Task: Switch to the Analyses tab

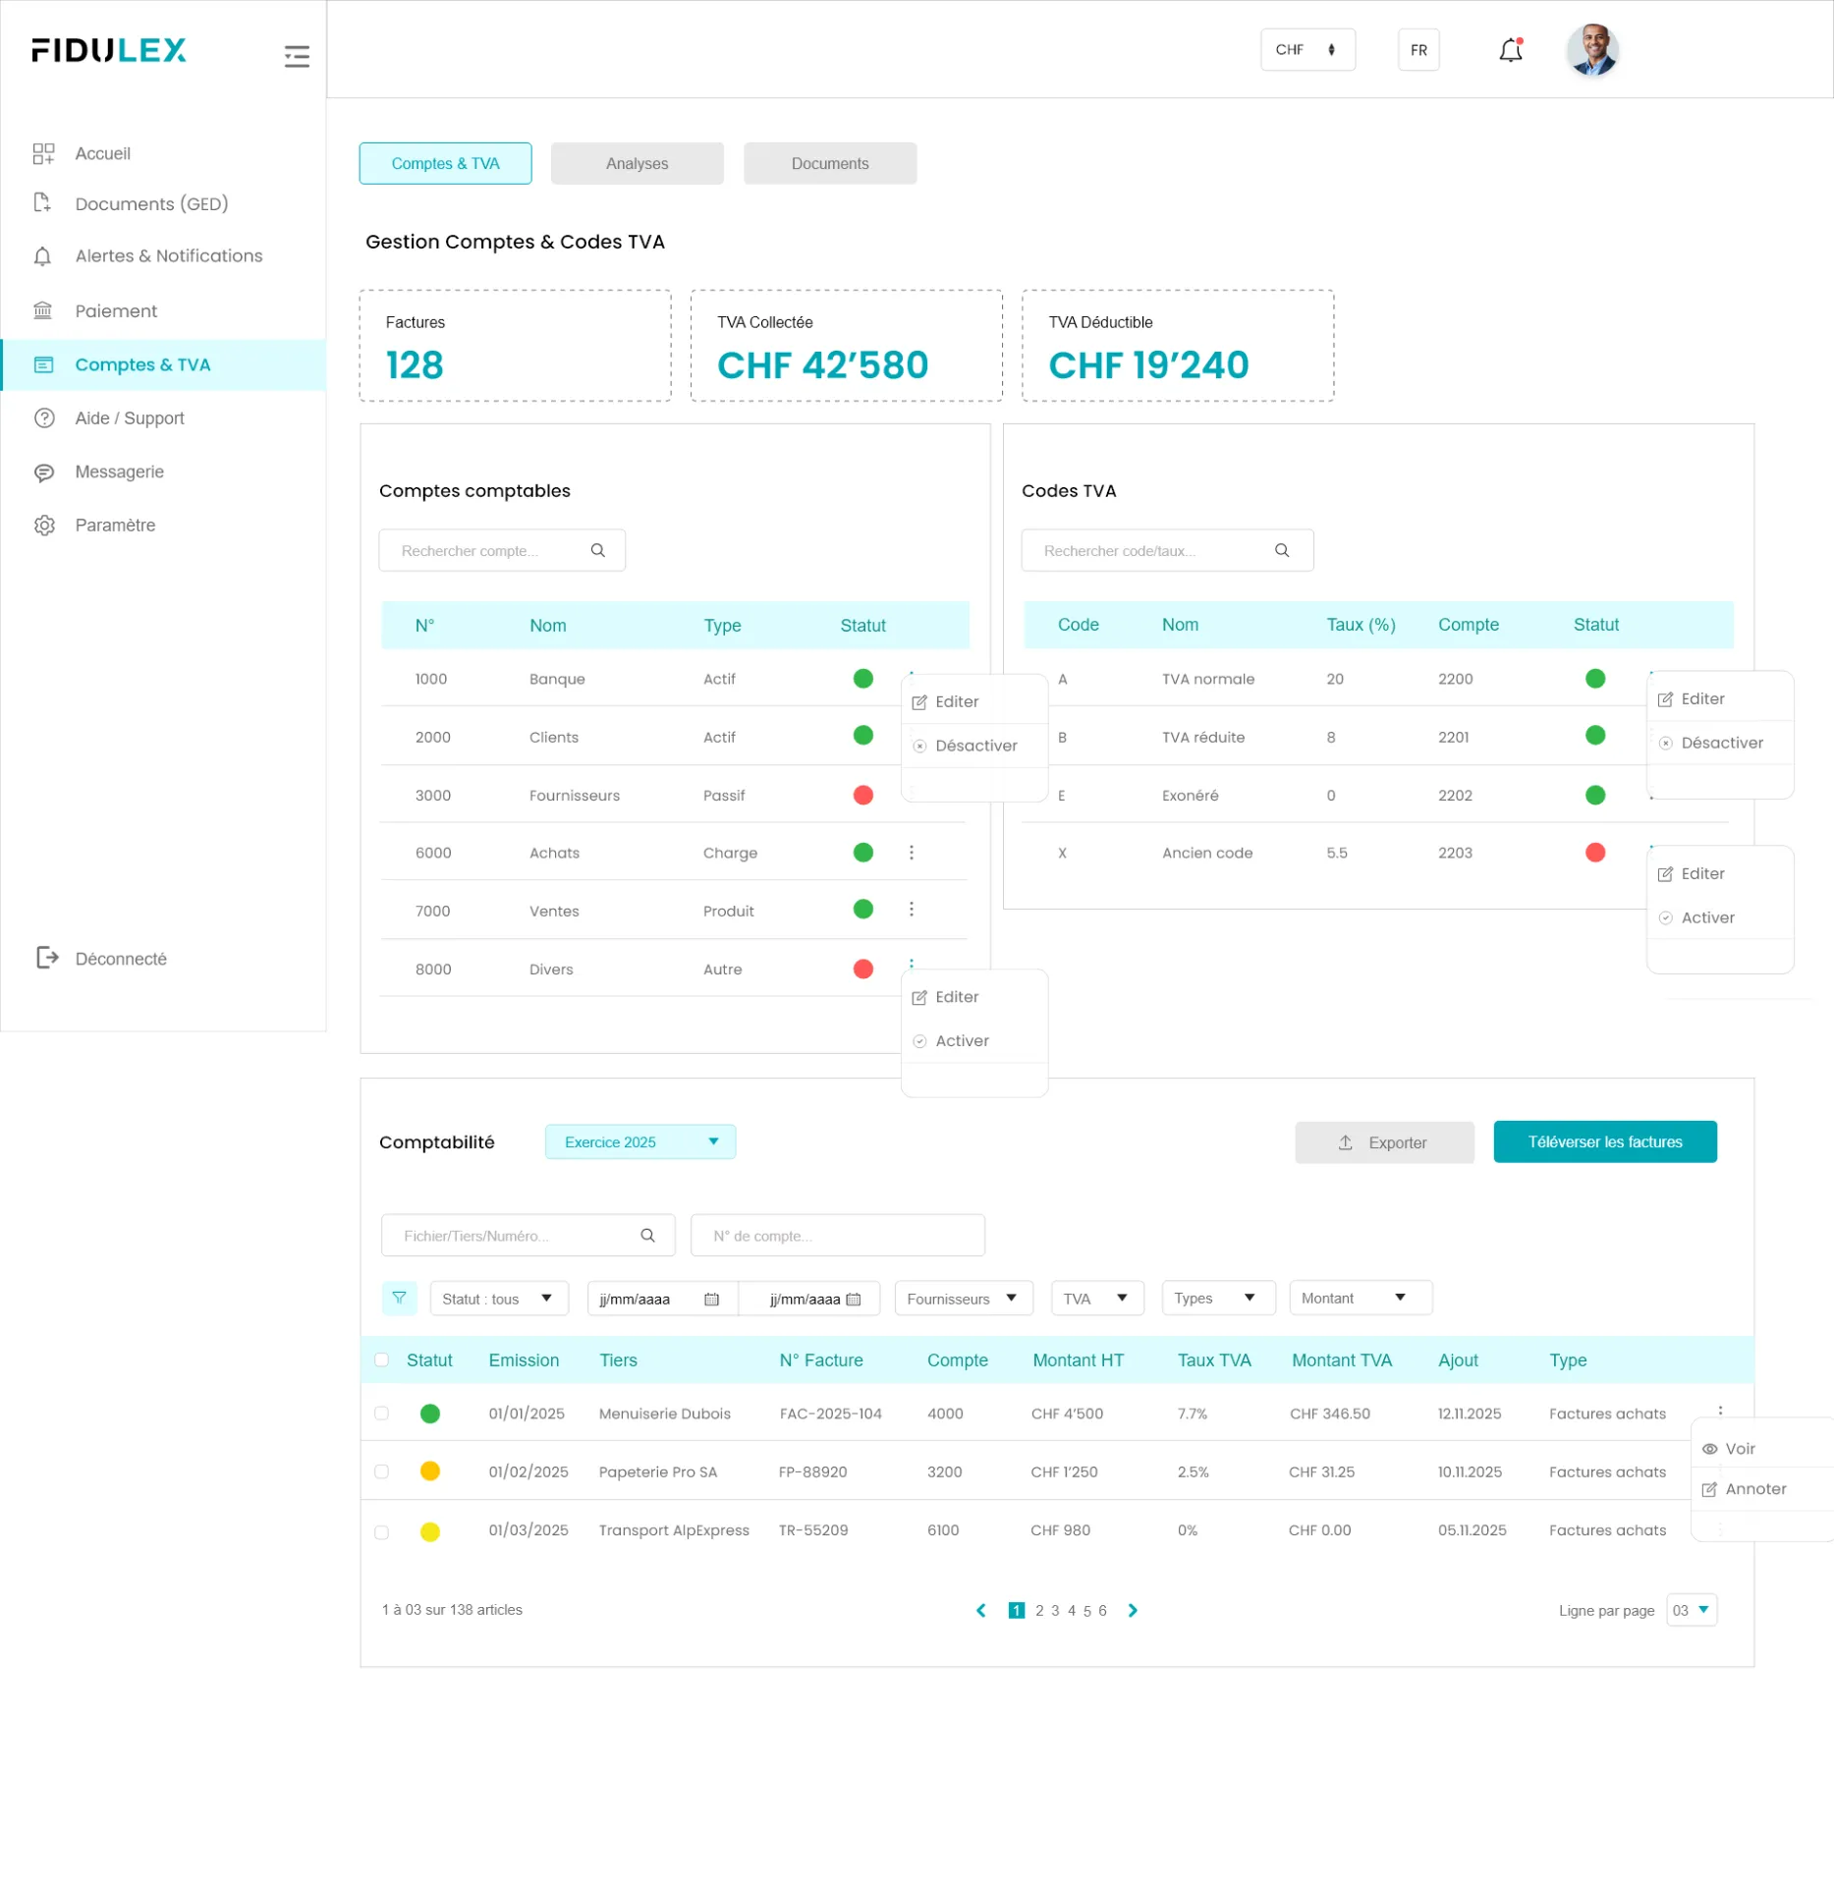Action: (x=637, y=163)
